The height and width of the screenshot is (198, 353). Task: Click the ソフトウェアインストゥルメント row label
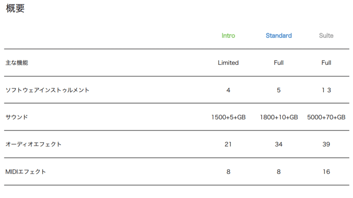(47, 90)
